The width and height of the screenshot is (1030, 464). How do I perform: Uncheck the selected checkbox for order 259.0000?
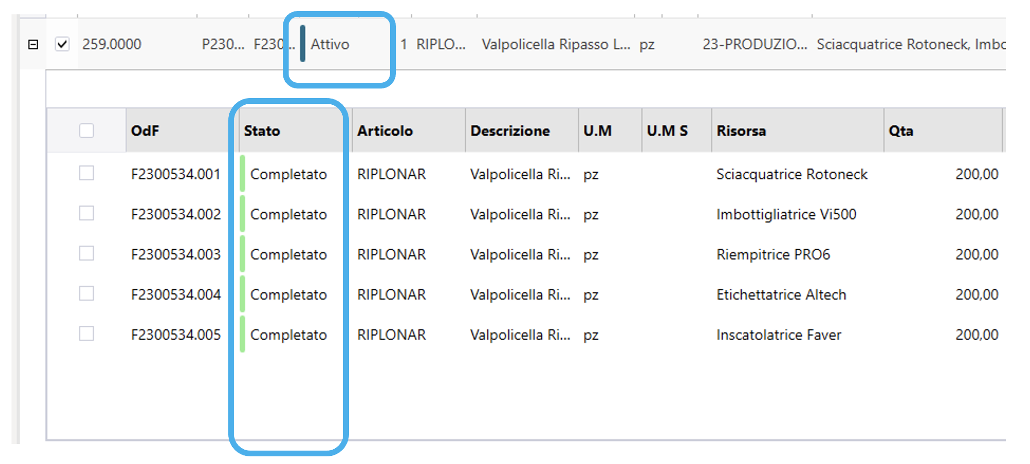(x=62, y=44)
